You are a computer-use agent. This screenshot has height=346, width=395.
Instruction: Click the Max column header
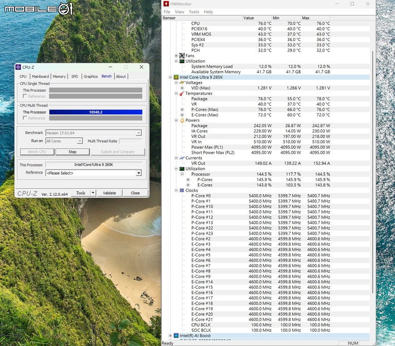click(x=315, y=18)
